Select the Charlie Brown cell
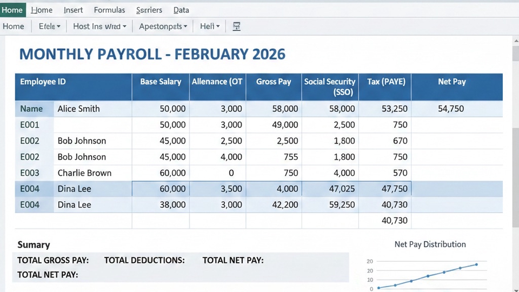 [x=84, y=173]
